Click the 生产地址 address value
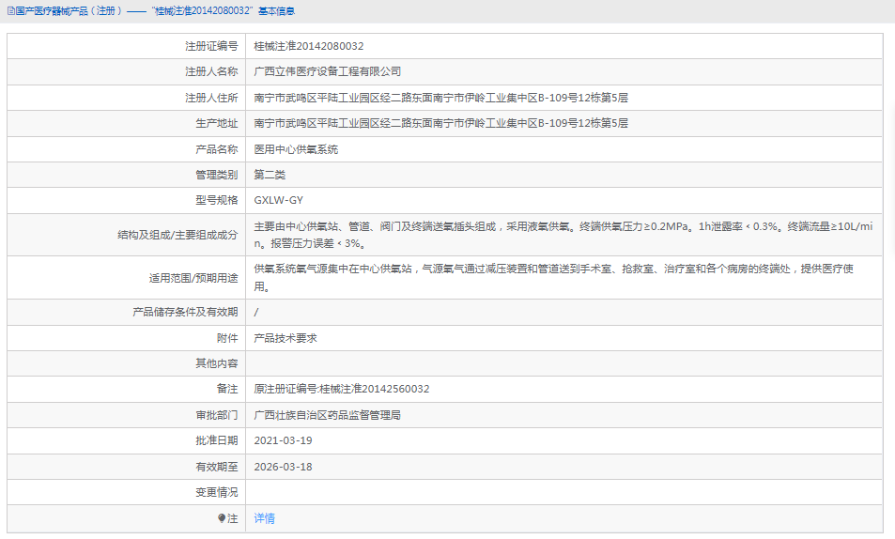The image size is (895, 539). pyautogui.click(x=440, y=123)
